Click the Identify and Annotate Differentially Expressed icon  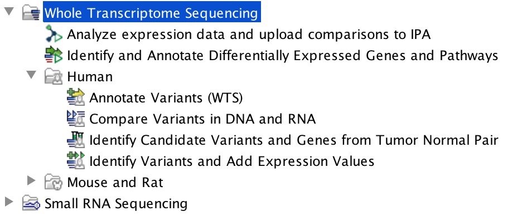click(54, 56)
